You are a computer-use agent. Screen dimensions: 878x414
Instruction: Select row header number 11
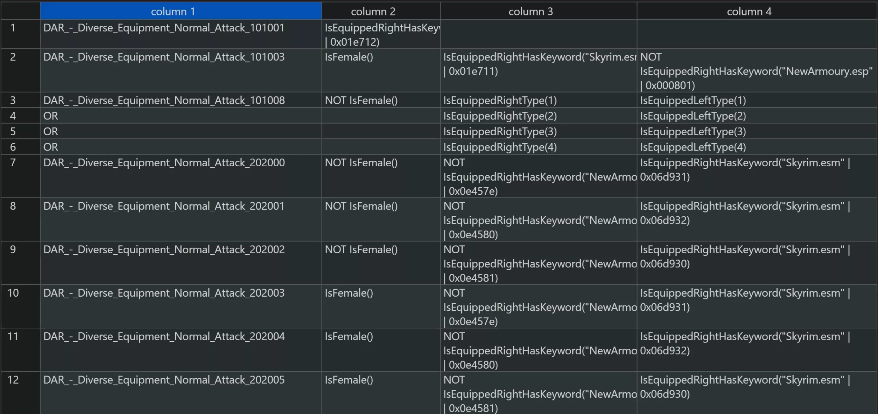pos(20,350)
